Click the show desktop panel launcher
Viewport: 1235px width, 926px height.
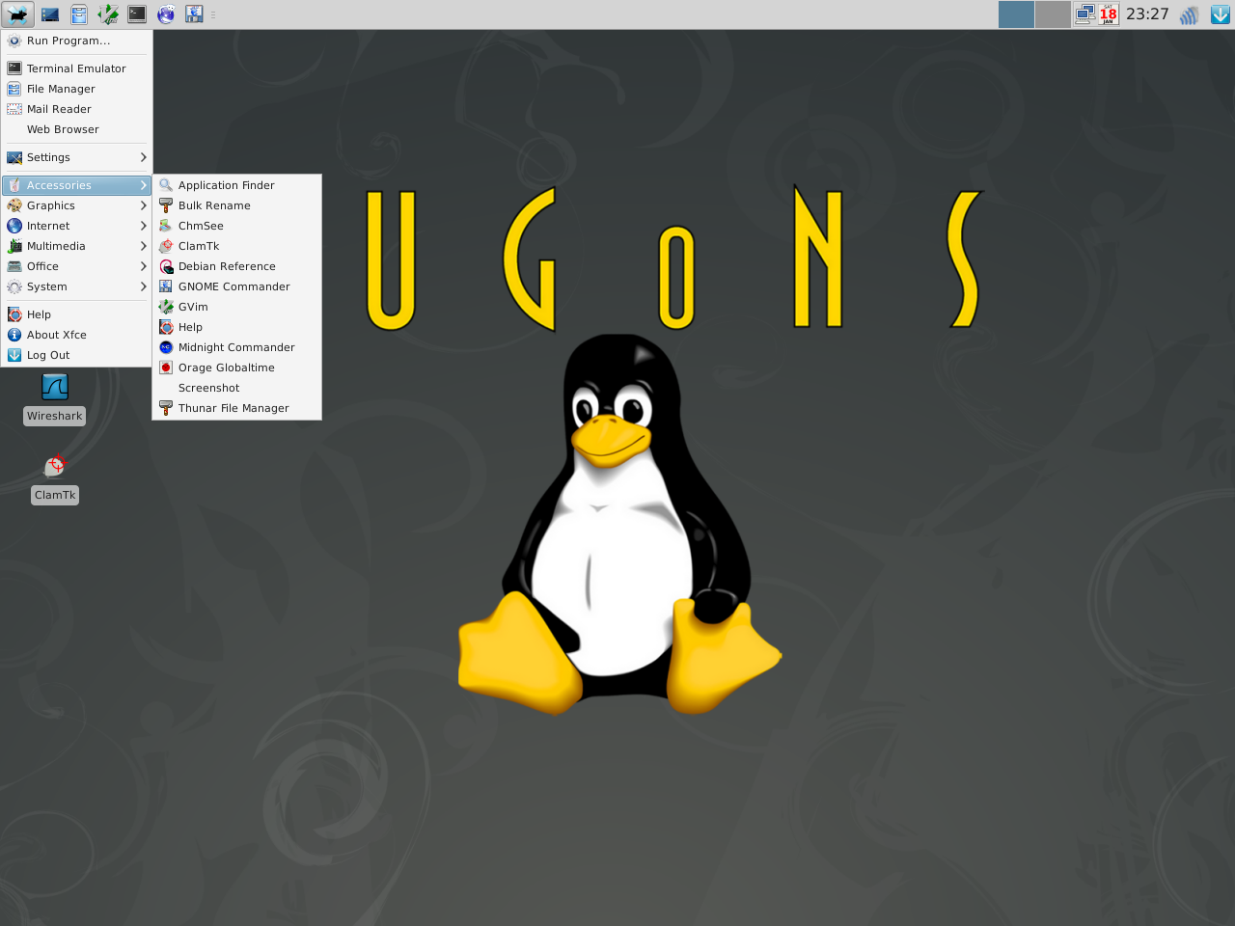50,14
